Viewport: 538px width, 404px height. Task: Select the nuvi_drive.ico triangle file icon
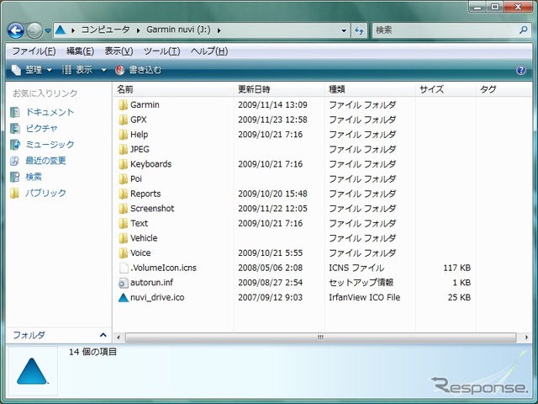124,297
